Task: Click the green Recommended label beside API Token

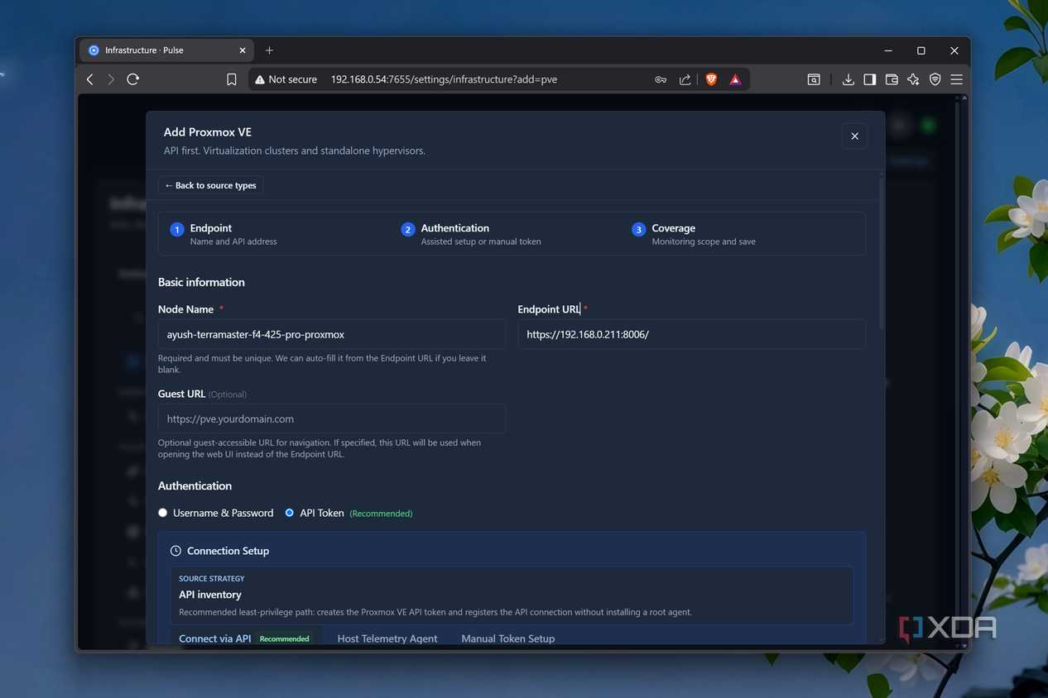Action: [381, 514]
